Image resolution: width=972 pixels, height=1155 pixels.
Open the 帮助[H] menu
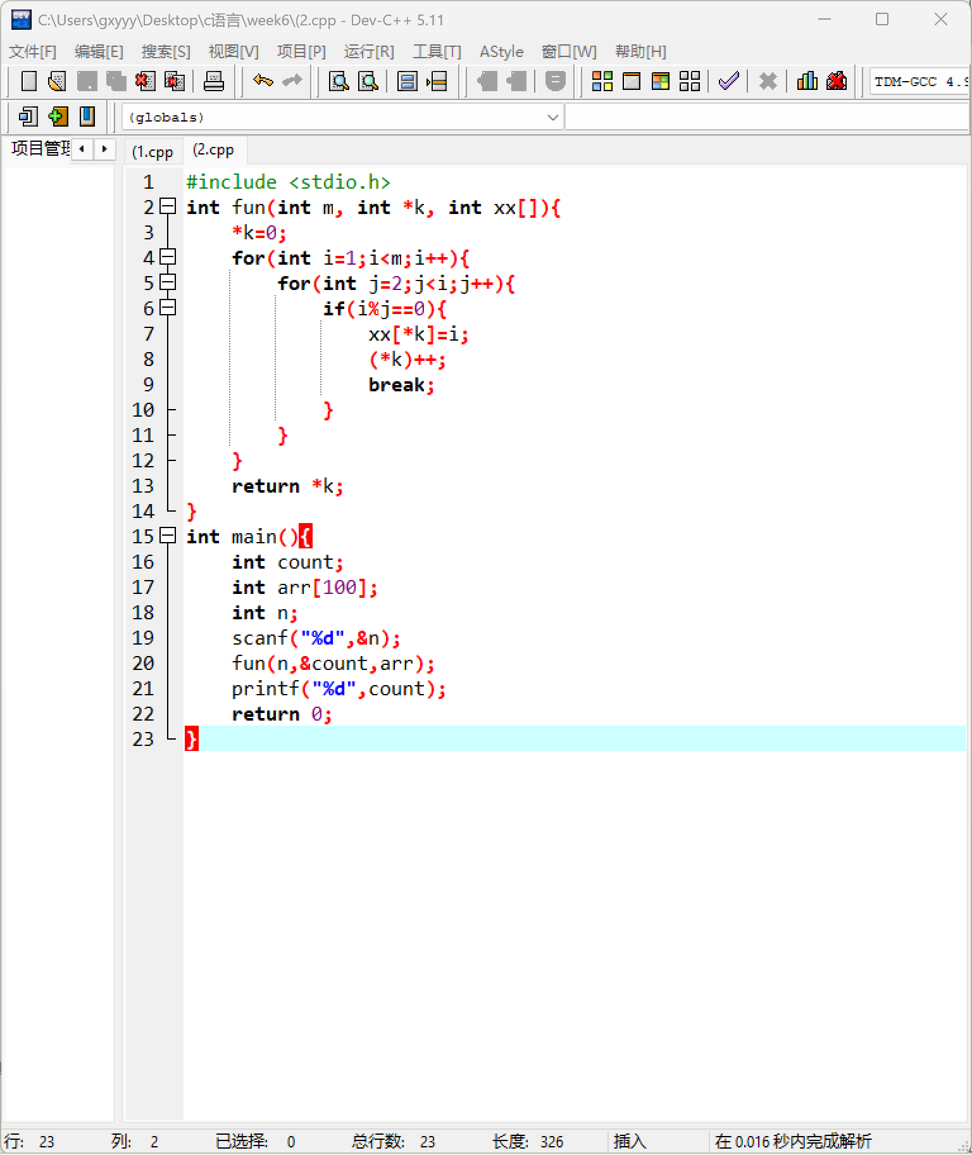[640, 51]
